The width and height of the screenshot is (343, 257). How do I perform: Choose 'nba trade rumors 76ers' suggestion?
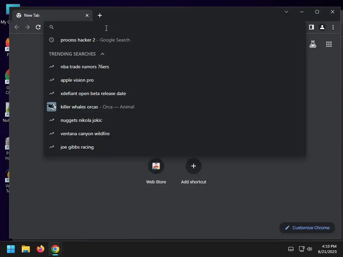point(175,67)
